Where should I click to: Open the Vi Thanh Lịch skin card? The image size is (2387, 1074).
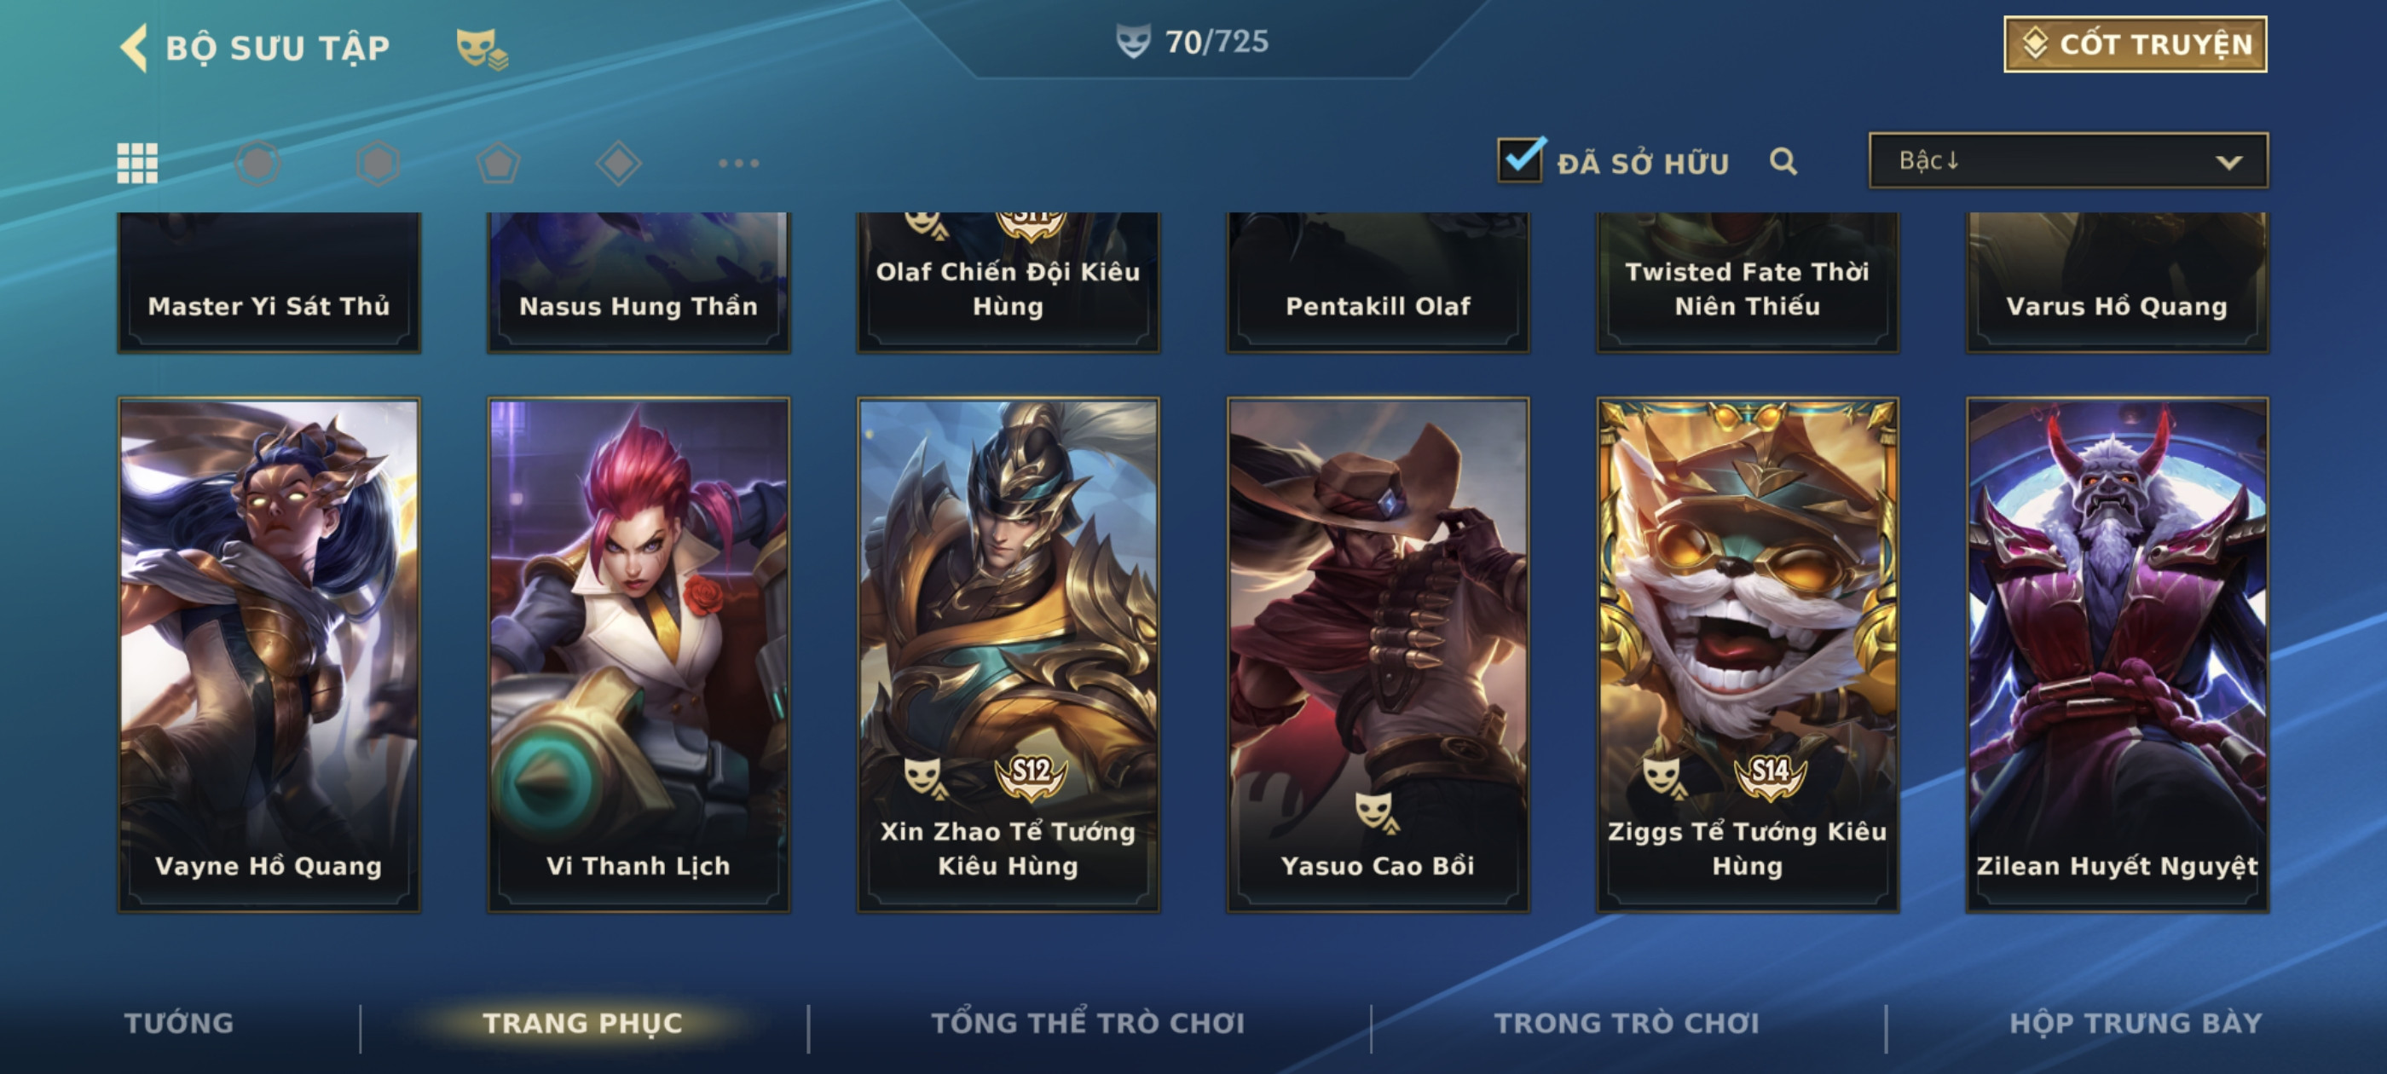639,655
